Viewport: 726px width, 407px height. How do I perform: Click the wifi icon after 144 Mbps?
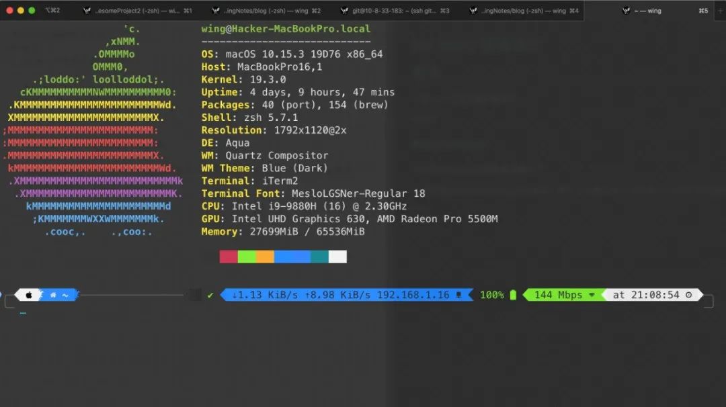coord(592,295)
